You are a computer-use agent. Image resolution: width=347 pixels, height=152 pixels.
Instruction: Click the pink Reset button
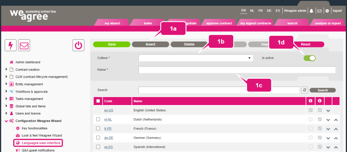coord(306,44)
